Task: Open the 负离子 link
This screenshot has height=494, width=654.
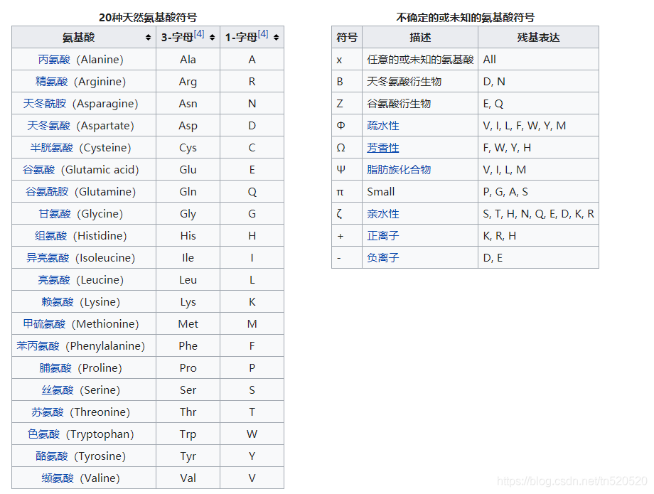Action: coord(383,258)
